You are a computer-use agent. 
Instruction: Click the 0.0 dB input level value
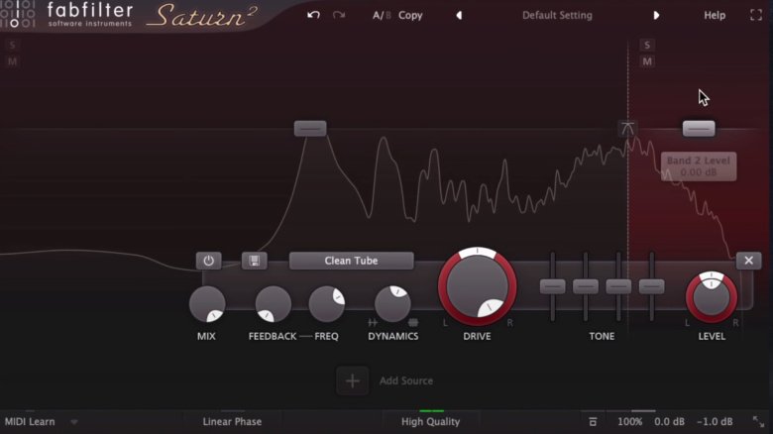[669, 422]
